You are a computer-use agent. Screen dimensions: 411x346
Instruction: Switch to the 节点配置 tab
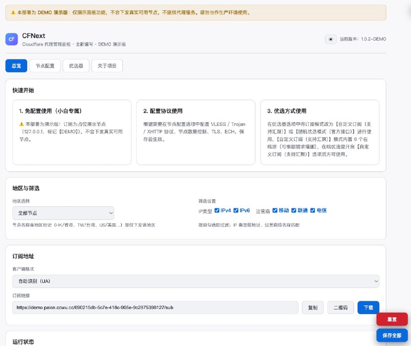pyautogui.click(x=45, y=66)
